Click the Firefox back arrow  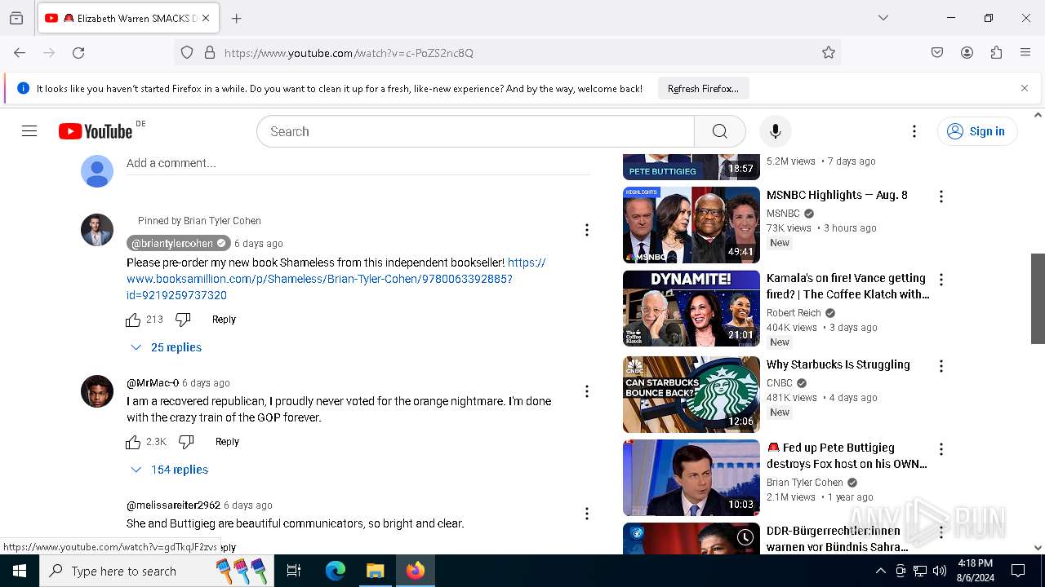[x=20, y=52]
